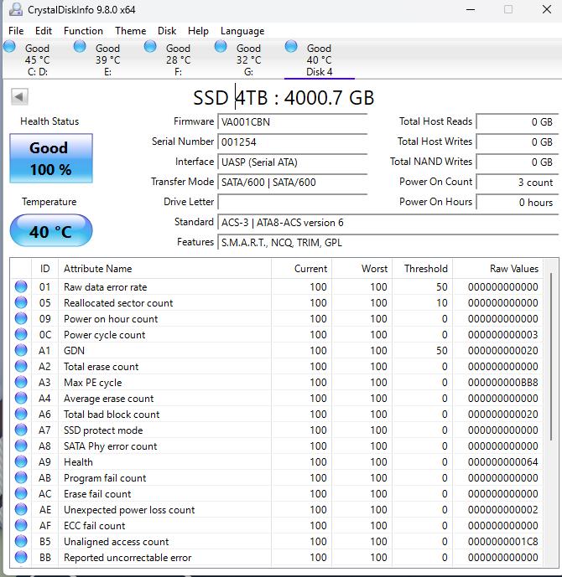Click the blue orb of Health attribute row

click(21, 461)
